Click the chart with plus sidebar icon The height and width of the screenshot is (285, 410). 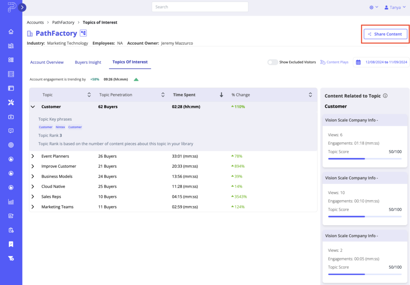[x=11, y=216]
